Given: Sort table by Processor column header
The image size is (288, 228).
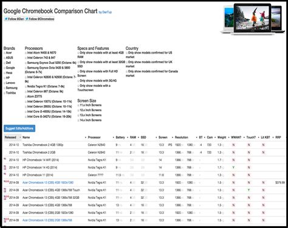Looking at the screenshot, I should point(94,137).
